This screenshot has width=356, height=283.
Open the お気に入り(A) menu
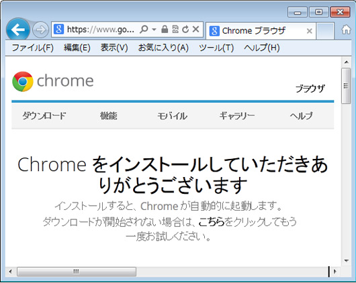click(163, 48)
